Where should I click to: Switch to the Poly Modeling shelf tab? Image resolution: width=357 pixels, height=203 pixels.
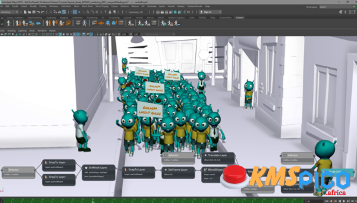point(35,18)
